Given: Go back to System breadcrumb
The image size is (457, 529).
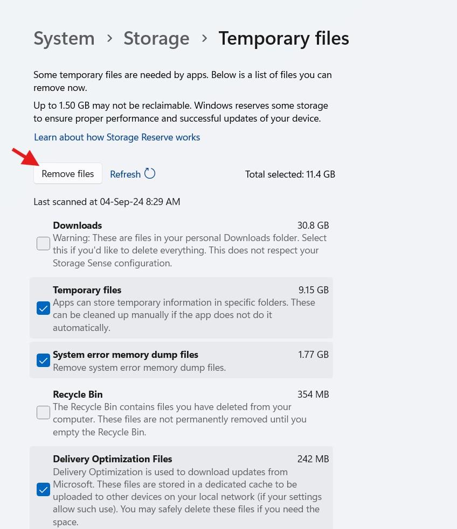Looking at the screenshot, I should click(x=64, y=38).
